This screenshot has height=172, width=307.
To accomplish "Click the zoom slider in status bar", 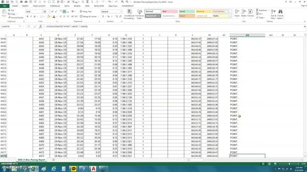I will pyautogui.click(x=289, y=164).
